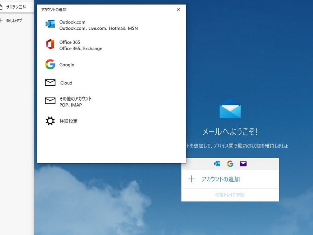Click the Office 365 logo icon
Screen dimensions: 313x235
coord(50,44)
